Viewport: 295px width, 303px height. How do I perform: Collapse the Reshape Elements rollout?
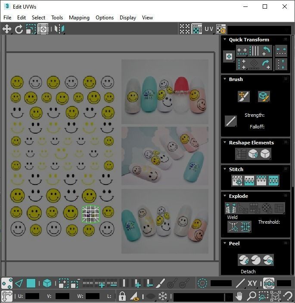coord(225,142)
